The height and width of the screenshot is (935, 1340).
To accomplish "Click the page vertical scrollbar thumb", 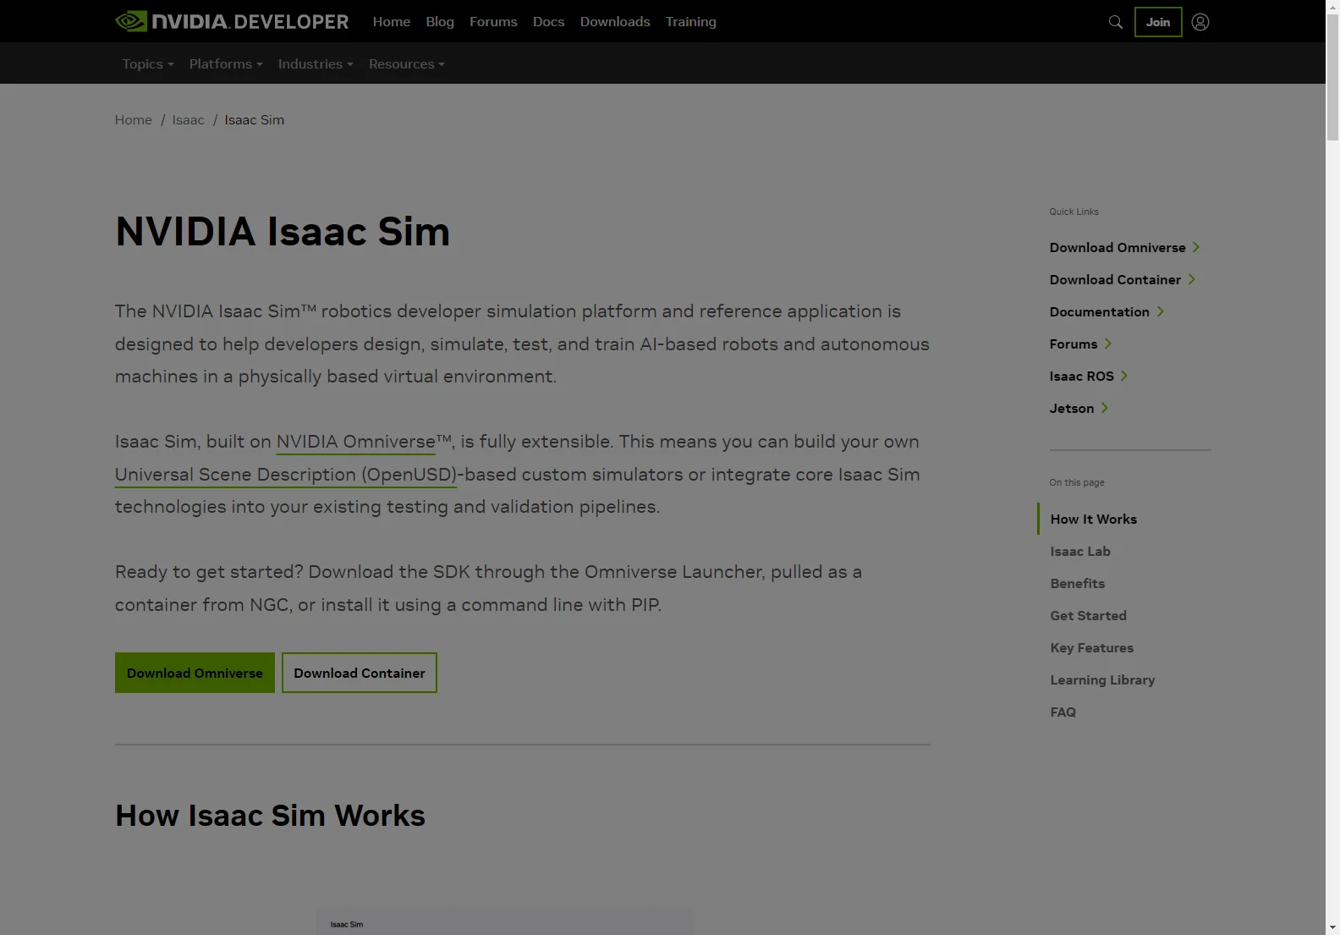I will point(1332,78).
